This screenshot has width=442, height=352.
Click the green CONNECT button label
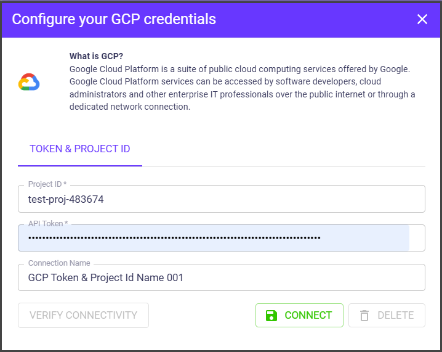click(308, 315)
